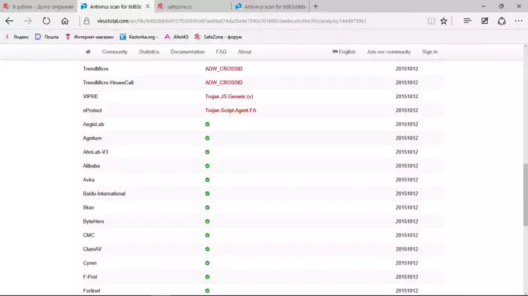Viewport: 528px width, 296px height.
Task: Click the nProtect engine name
Action: (x=92, y=110)
